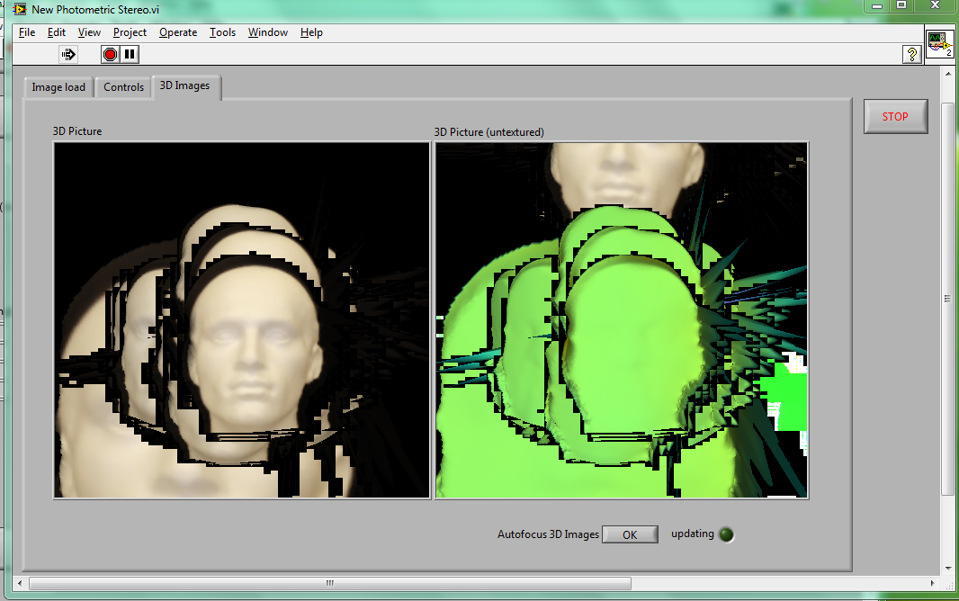The height and width of the screenshot is (601, 959).
Task: Maximize the New Photometric Stereo.vi window
Action: tap(901, 5)
